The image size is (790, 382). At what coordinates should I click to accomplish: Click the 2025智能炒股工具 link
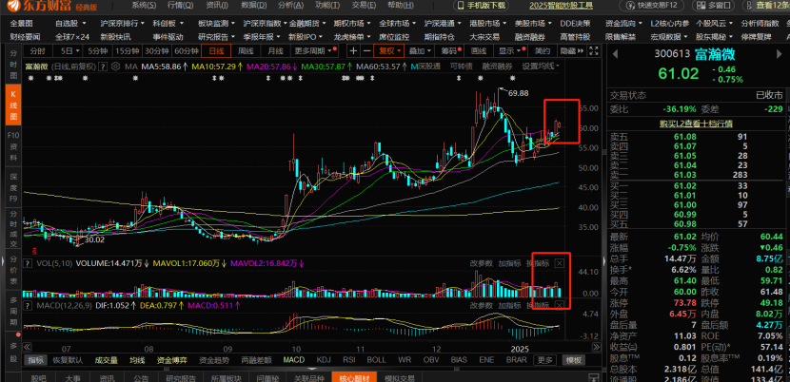point(562,6)
